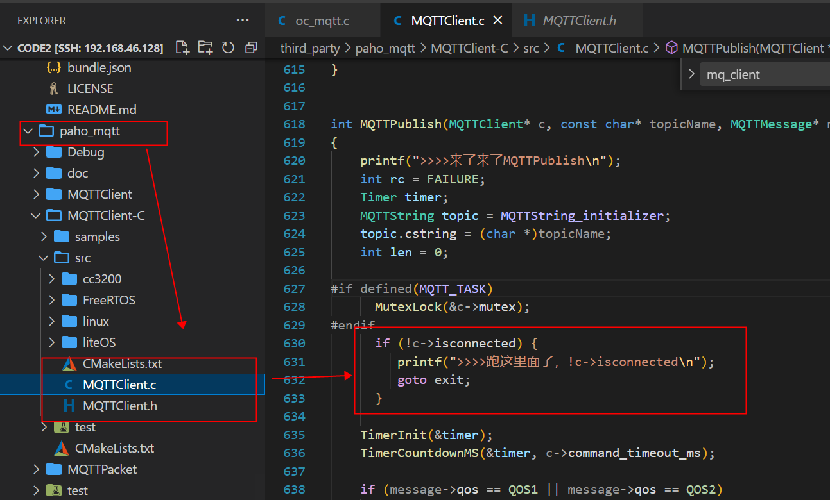Screen dimensions: 830x500
Task: Collapse the MQTTClient-C folder
Action: coord(37,216)
